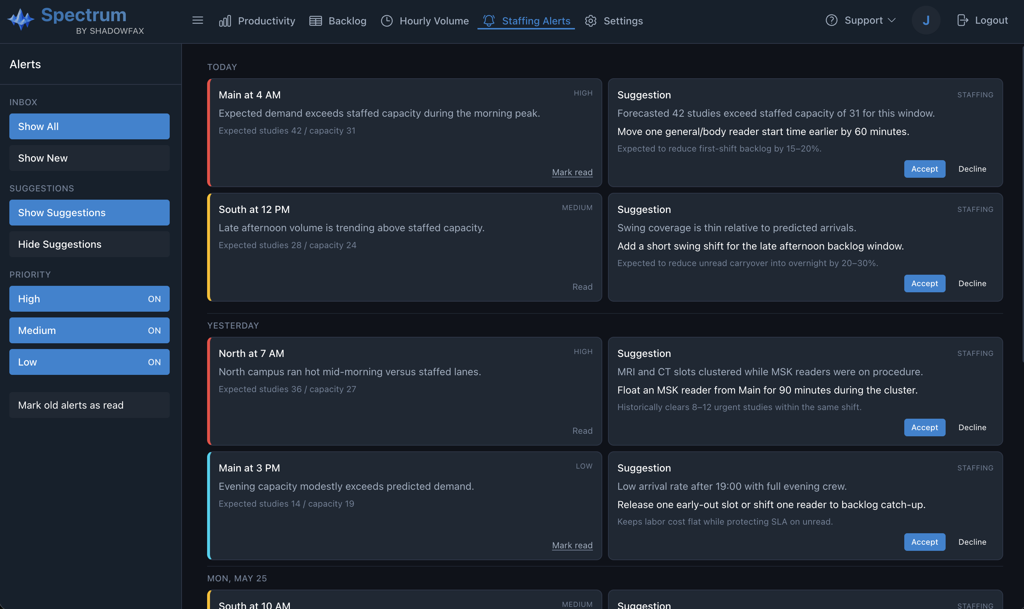
Task: Accept the early-out slot suggestion
Action: point(924,542)
